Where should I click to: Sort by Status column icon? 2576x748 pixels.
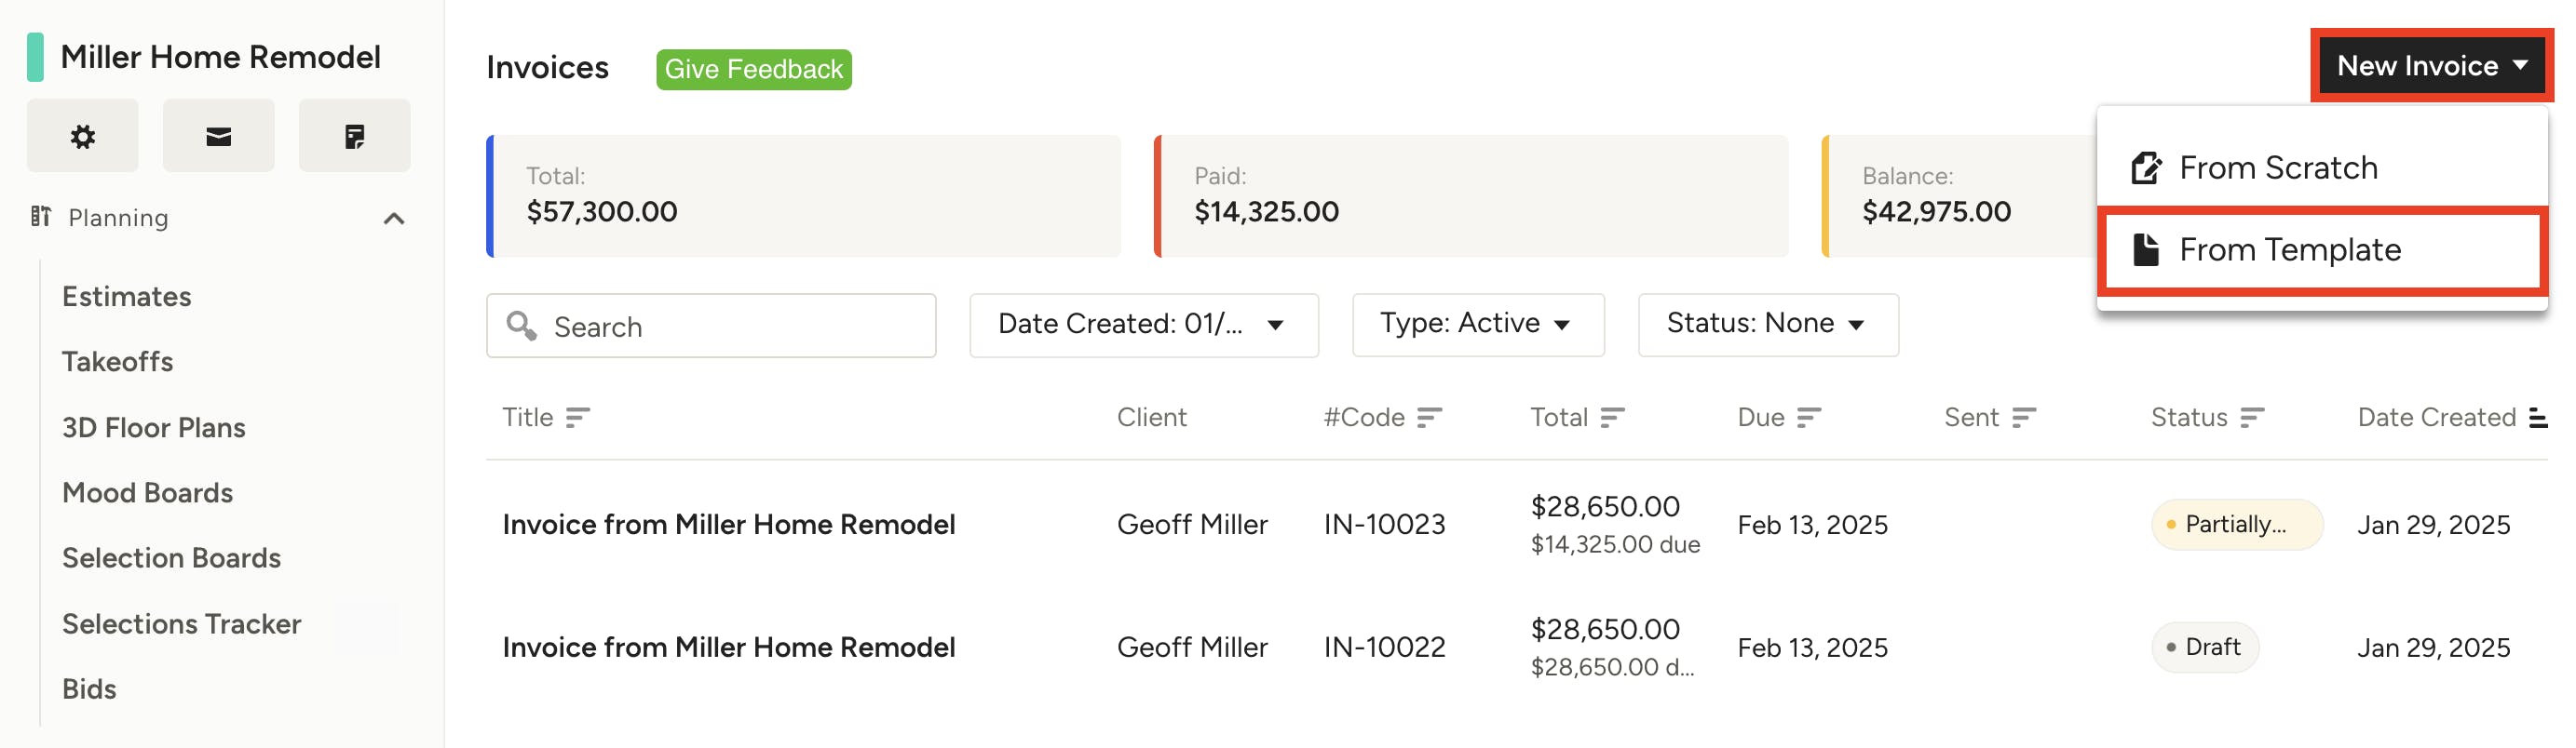[x=2251, y=418]
